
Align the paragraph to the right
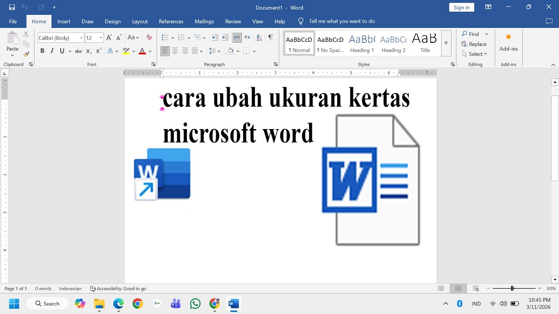185,51
